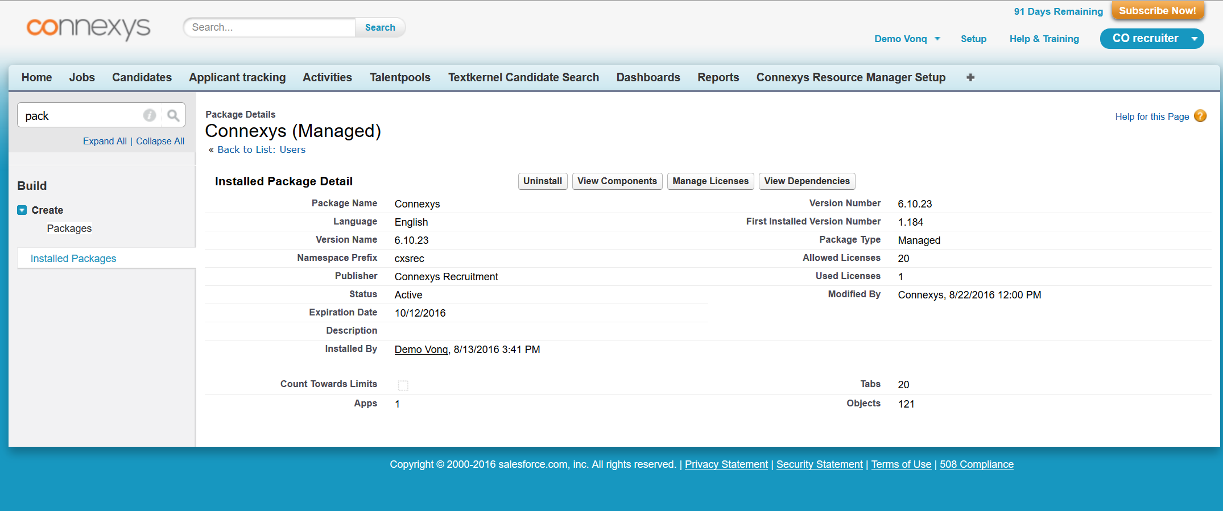The height and width of the screenshot is (511, 1223).
Task: Click Manage Licenses button
Action: click(x=710, y=181)
